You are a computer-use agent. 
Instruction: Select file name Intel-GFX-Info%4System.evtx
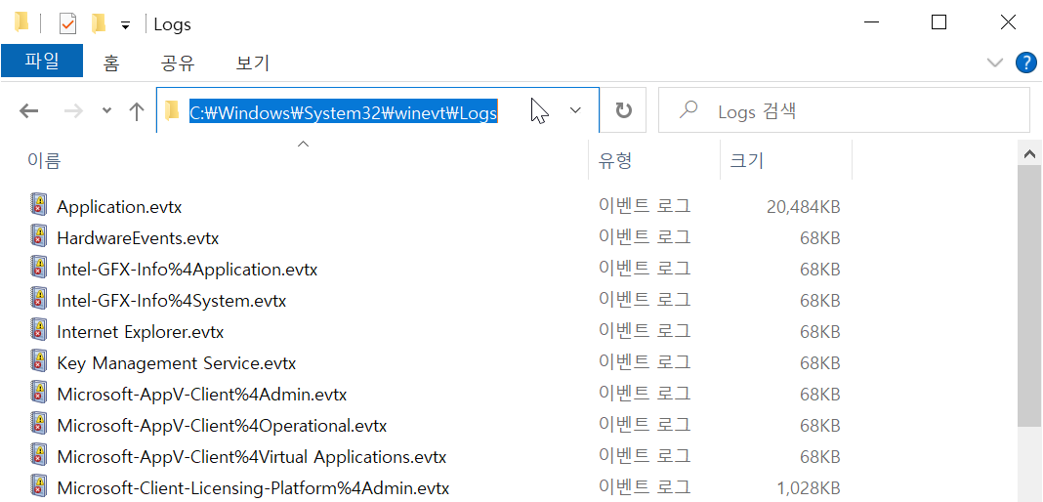coord(172,301)
